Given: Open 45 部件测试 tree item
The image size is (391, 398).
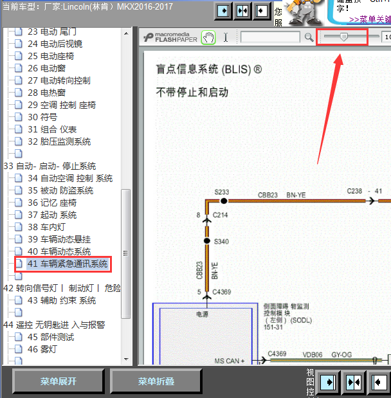Looking at the screenshot, I should [x=51, y=337].
